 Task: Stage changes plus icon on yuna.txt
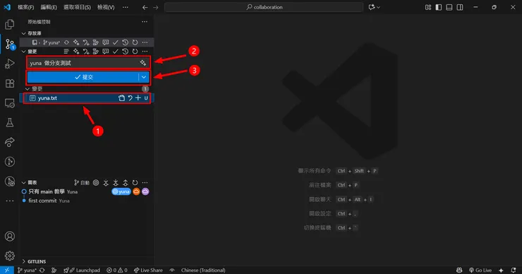pyautogui.click(x=138, y=98)
